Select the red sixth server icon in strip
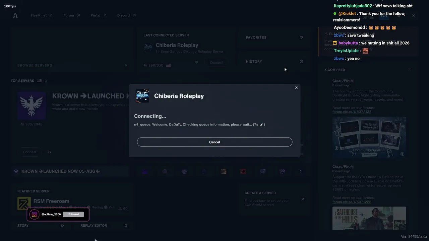429x241 pixels. (x=243, y=171)
